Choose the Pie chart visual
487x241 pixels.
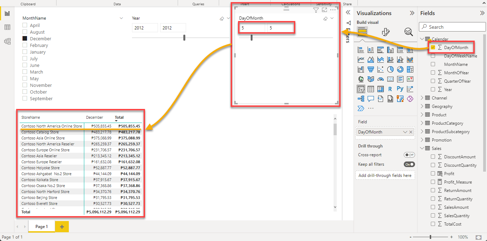coord(390,69)
